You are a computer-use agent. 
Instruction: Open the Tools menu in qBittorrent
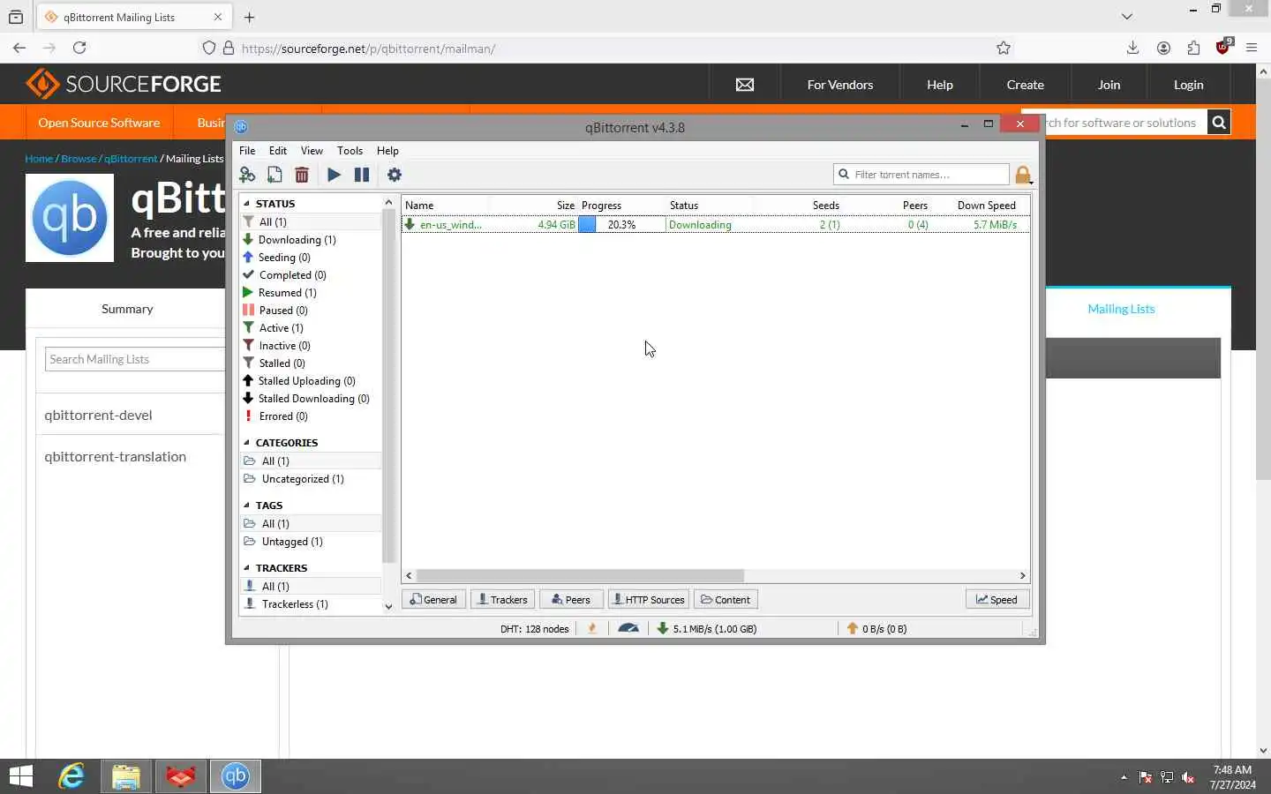[350, 151]
